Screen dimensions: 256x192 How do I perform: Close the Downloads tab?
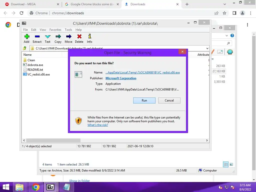177,4
